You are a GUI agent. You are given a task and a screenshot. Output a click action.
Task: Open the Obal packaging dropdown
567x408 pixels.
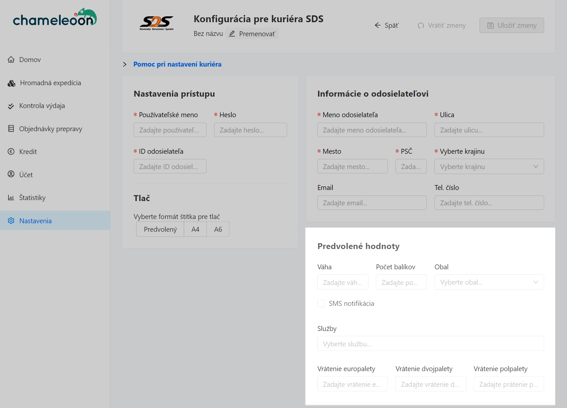coord(489,282)
